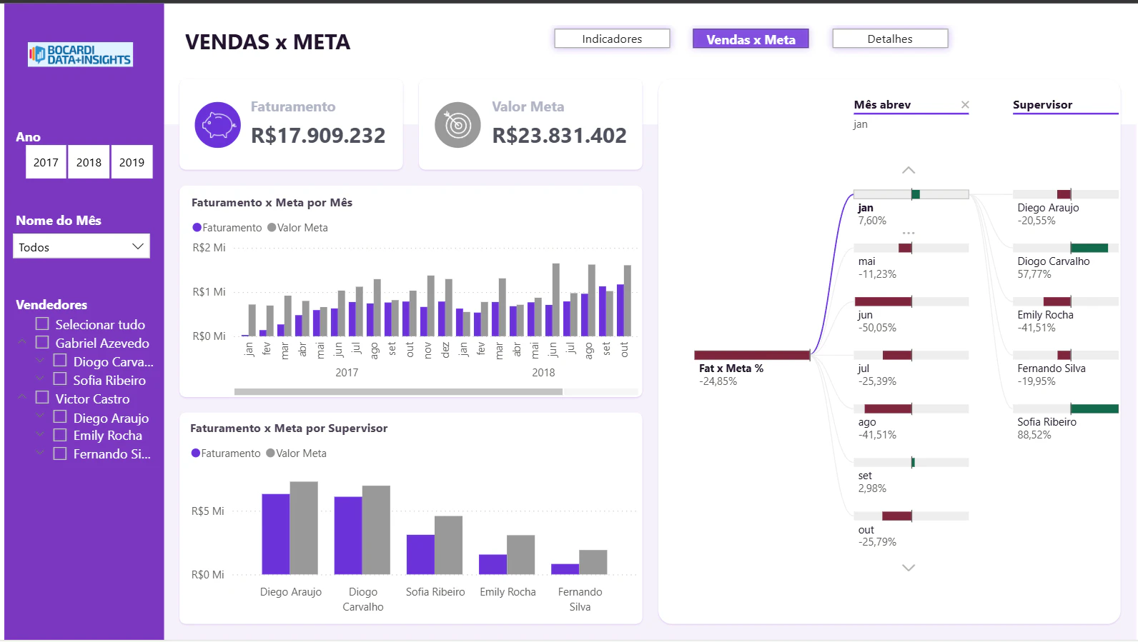Select year 2018 in Ano filter
The height and width of the screenshot is (642, 1138).
point(89,162)
